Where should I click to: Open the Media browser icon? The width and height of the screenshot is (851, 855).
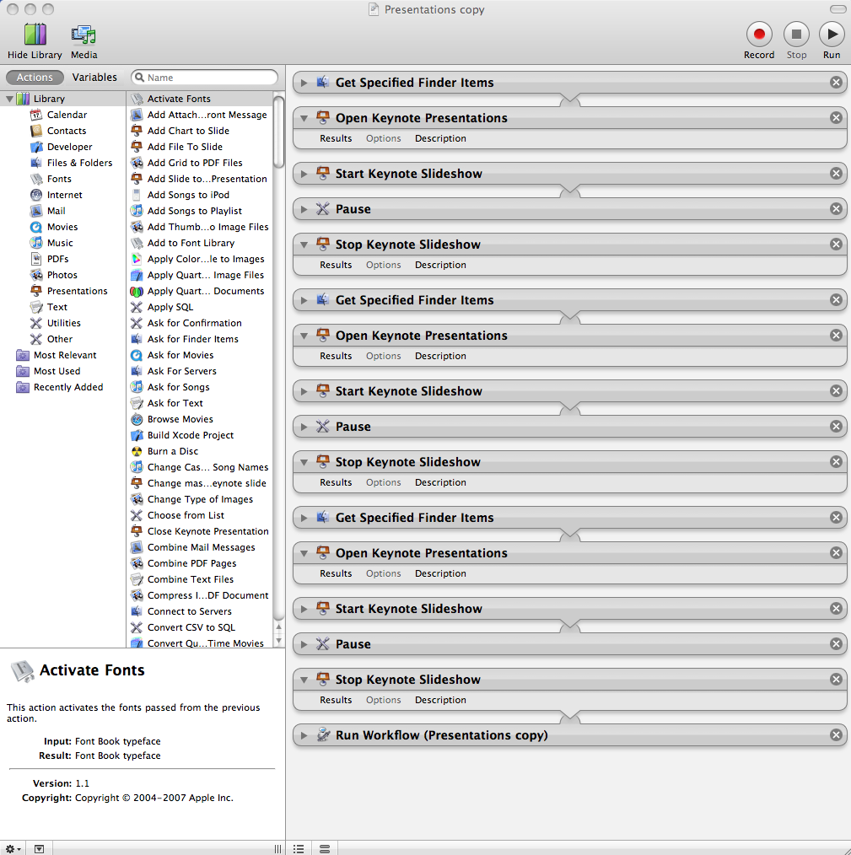click(83, 35)
